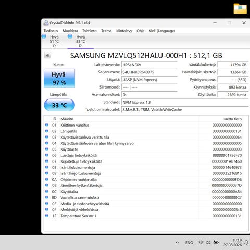
Task: Open the notification bell in the taskbar
Action: tap(246, 243)
